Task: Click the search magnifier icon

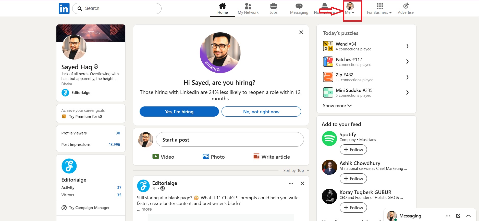Action: tap(80, 9)
